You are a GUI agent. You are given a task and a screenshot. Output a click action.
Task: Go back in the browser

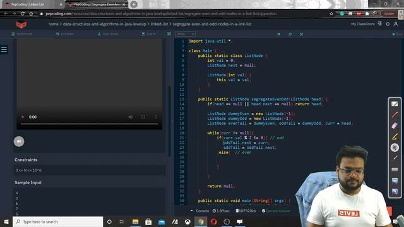coord(6,14)
